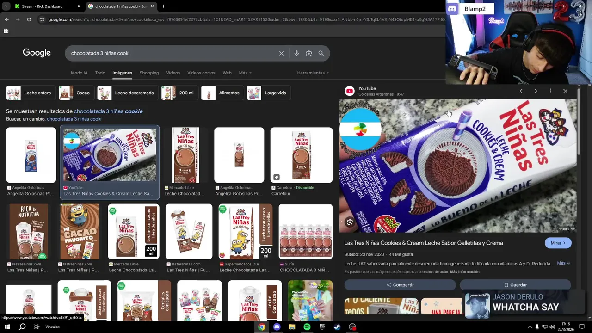592x333 pixels.
Task: Select the Videos cortos tab
Action: point(201,73)
